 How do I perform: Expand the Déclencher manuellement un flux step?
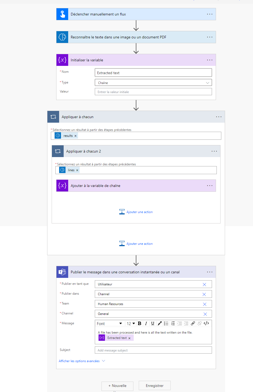(136, 14)
